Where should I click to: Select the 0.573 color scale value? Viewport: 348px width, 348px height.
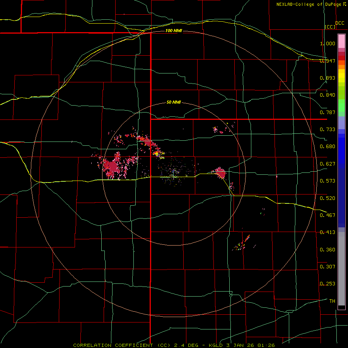click(328, 181)
